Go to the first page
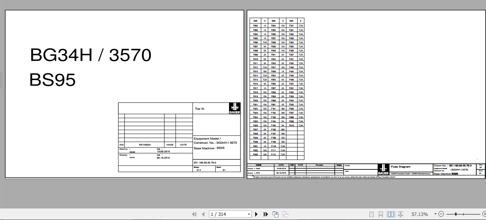 click(x=194, y=214)
